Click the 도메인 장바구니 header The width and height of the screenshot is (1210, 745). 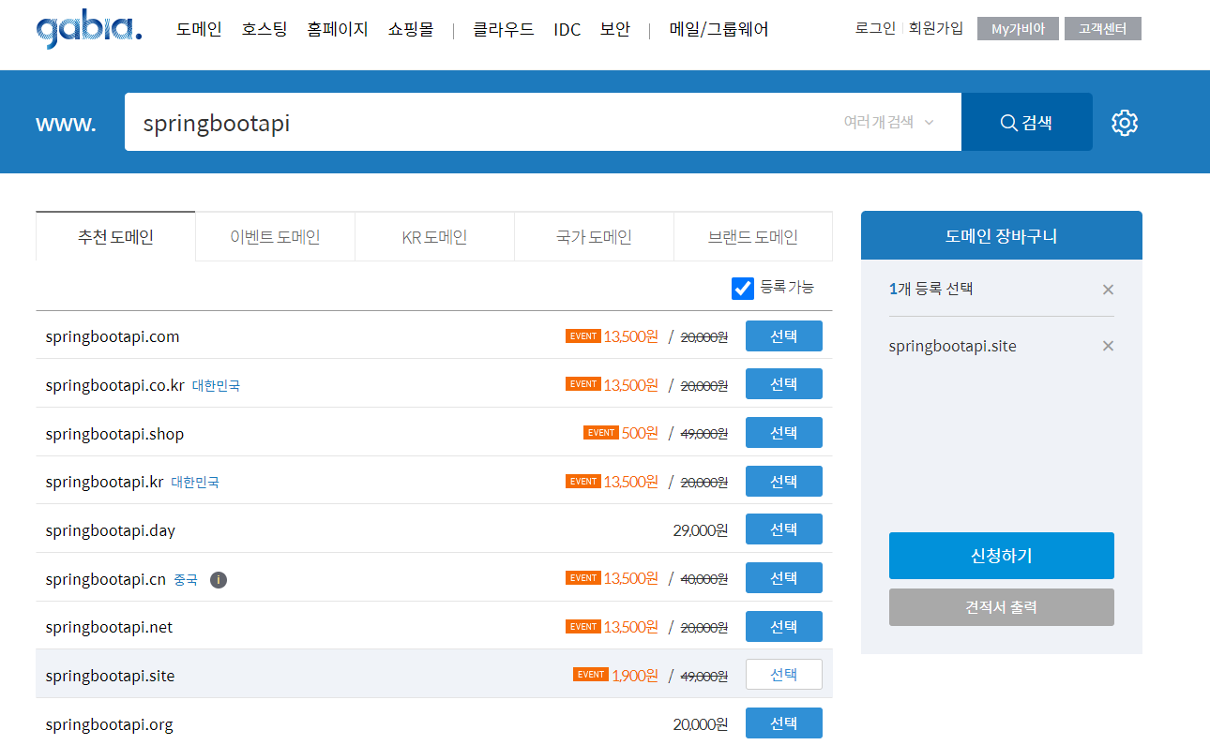1002,236
